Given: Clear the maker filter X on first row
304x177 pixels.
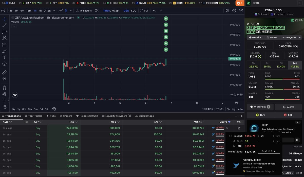Looking at the screenshot, I should tap(227, 128).
